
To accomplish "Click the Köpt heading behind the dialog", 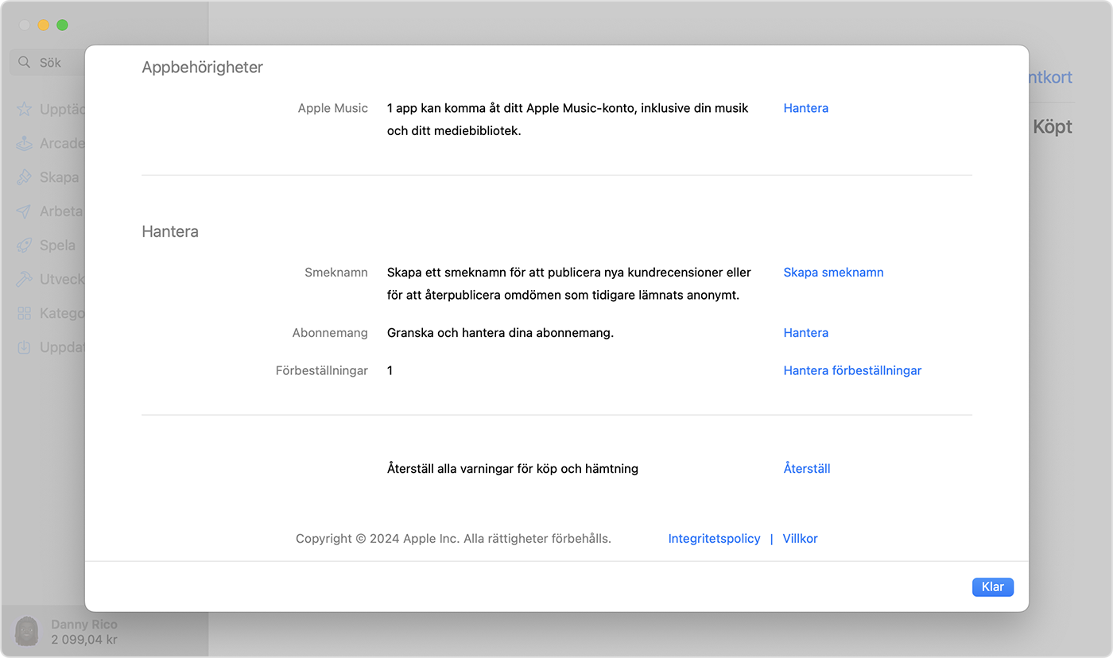I will (x=1053, y=127).
